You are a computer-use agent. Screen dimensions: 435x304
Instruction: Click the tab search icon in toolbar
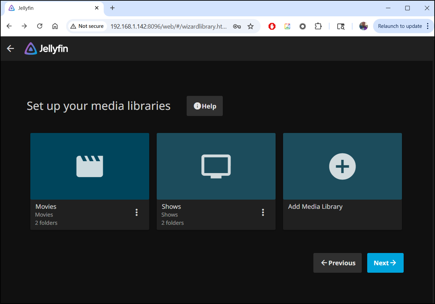(x=341, y=26)
